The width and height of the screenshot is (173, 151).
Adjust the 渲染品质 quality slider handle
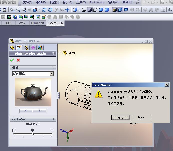click(x=33, y=134)
